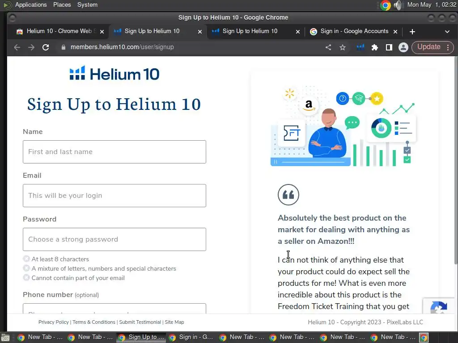Open the clock showing Mon May 1

point(432,4)
